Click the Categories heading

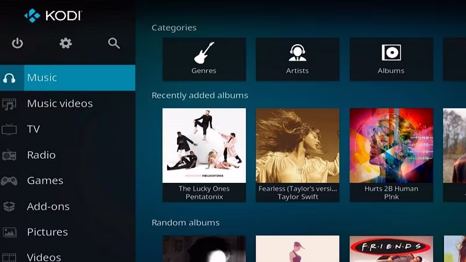pos(174,27)
